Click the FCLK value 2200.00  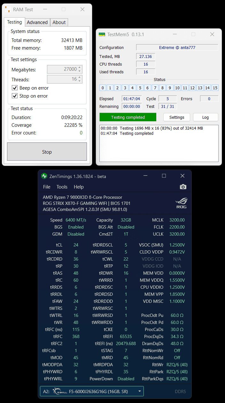(177, 227)
